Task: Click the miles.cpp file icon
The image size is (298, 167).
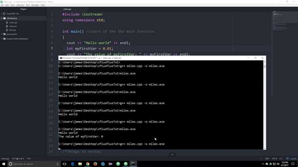Action: tap(7, 23)
